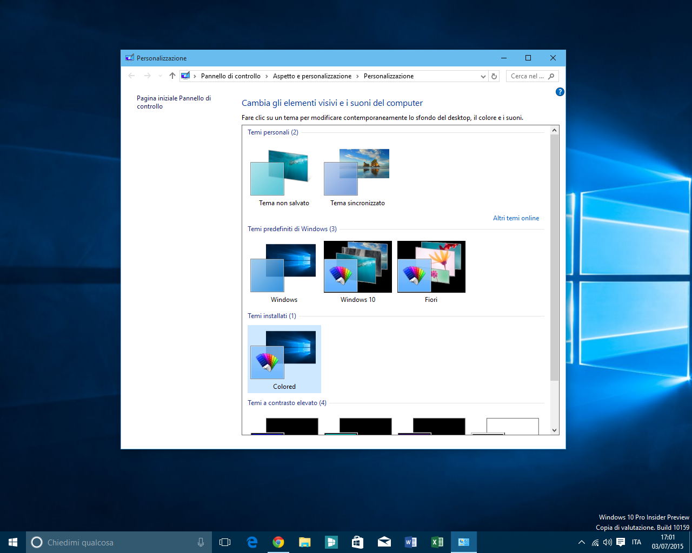Click Temi a contrasto elevato (4) header
The height and width of the screenshot is (553, 692).
[x=287, y=403]
